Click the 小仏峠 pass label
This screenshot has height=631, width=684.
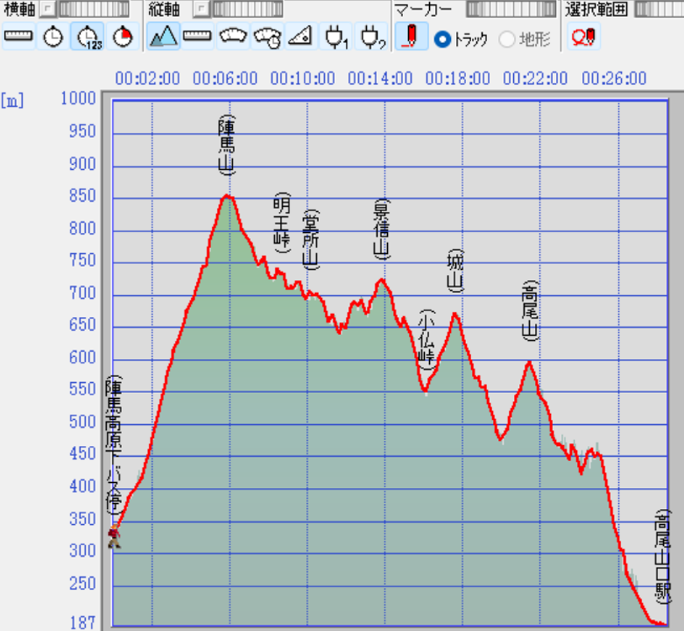click(427, 340)
